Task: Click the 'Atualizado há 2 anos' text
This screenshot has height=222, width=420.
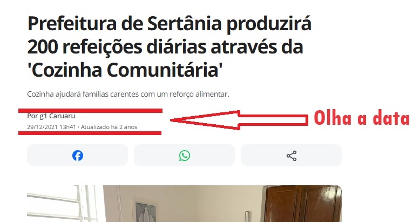Action: tap(109, 127)
